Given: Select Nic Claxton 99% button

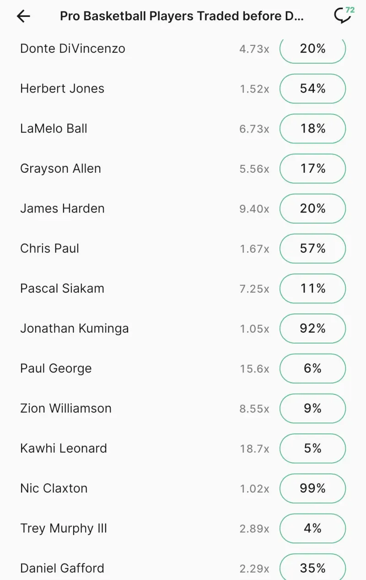Looking at the screenshot, I should point(312,488).
